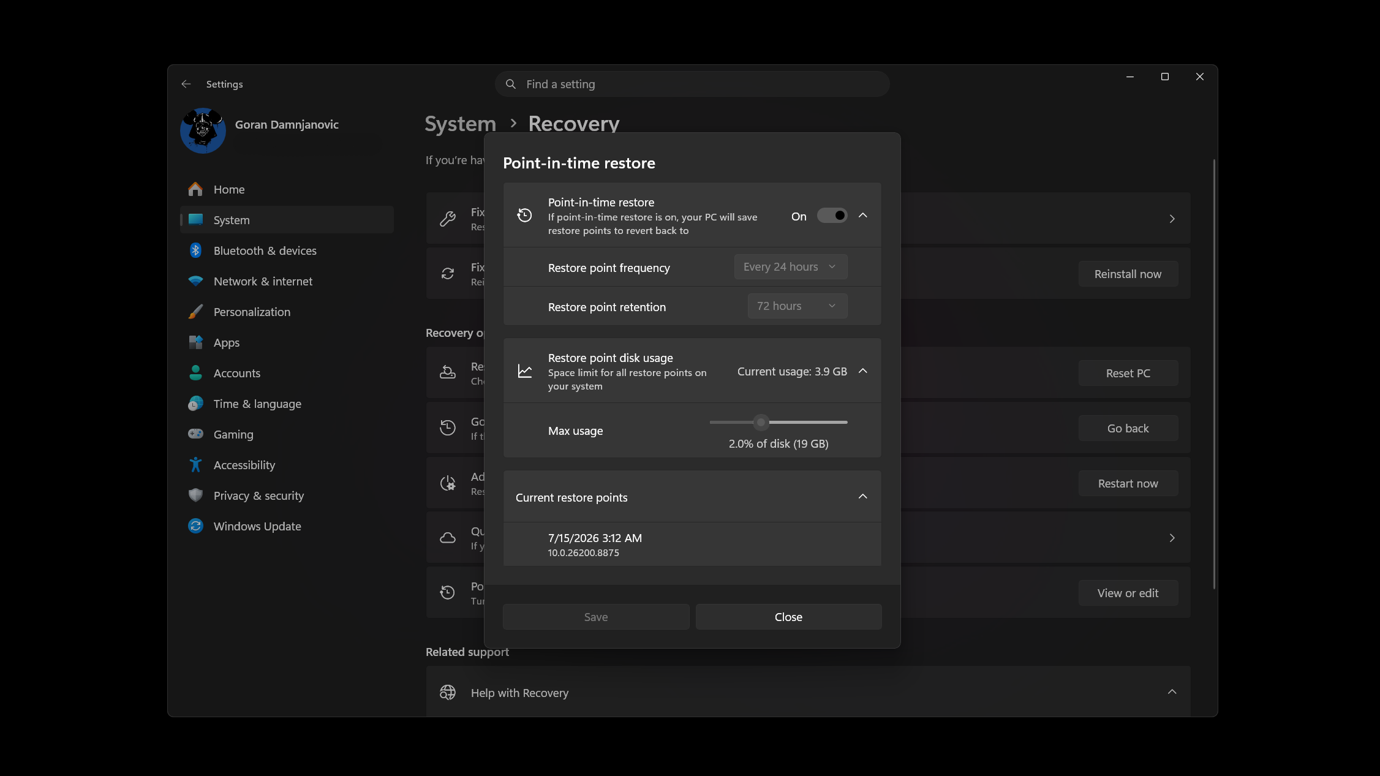1380x776 pixels.
Task: Collapse Current restore points section
Action: (x=863, y=496)
